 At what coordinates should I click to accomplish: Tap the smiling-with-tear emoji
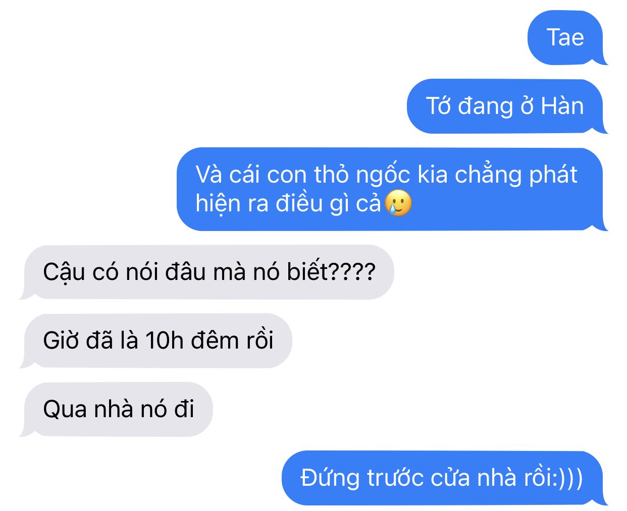(x=398, y=203)
